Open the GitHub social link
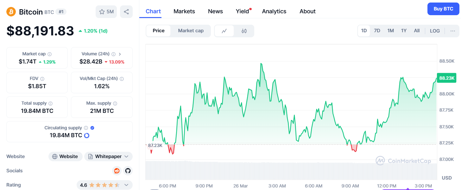 [128, 171]
